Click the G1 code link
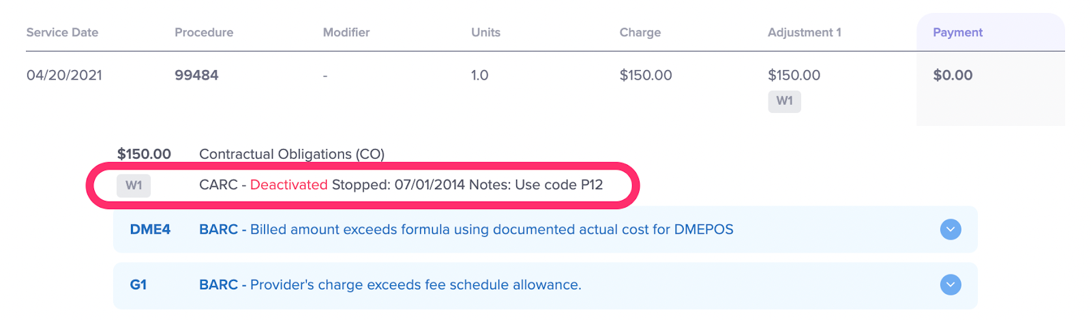The height and width of the screenshot is (320, 1091). click(138, 285)
